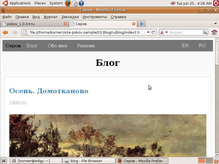This screenshot has height=164, width=219.
Task: Open the Осень. Домотканово post link
Action: coord(49,91)
